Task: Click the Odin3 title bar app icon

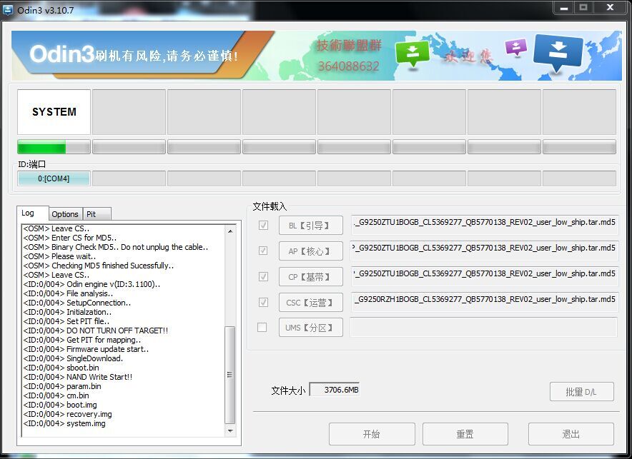Action: pos(8,9)
